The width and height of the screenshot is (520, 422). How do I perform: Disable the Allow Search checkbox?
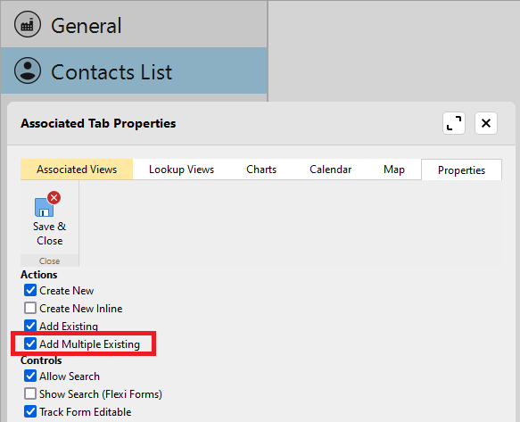tap(30, 376)
